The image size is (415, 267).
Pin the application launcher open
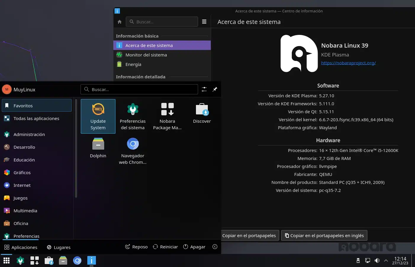point(215,89)
